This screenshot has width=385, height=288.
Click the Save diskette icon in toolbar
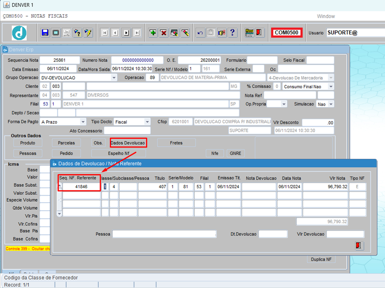click(45, 33)
